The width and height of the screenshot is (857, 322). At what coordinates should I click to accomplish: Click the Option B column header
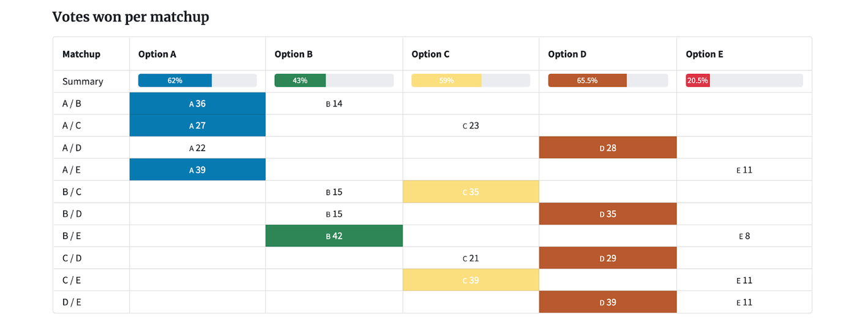[x=294, y=54]
